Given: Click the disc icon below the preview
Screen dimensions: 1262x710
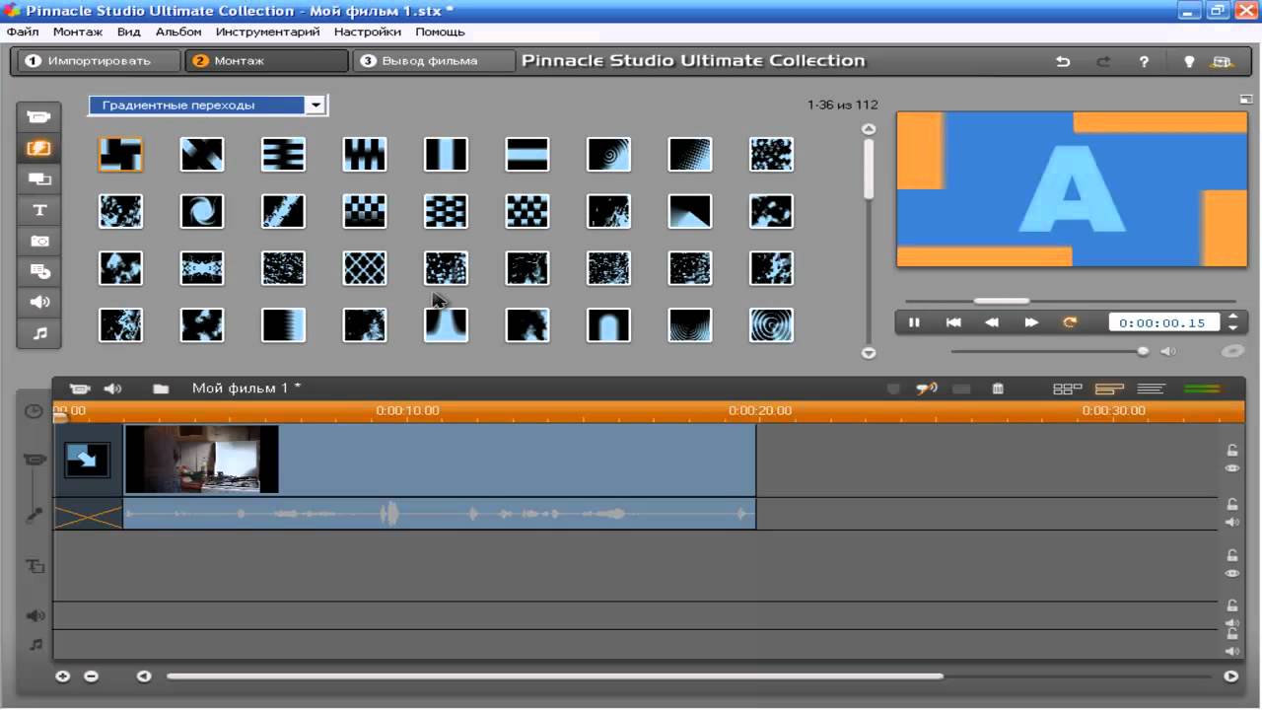Looking at the screenshot, I should pyautogui.click(x=1232, y=351).
